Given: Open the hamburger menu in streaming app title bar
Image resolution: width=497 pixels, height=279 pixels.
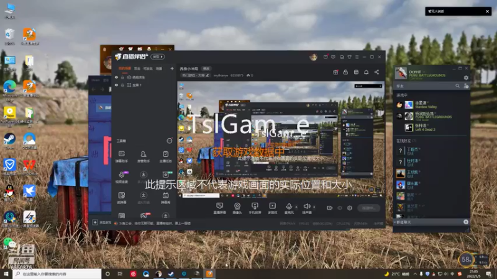Looking at the screenshot, I should [357, 57].
